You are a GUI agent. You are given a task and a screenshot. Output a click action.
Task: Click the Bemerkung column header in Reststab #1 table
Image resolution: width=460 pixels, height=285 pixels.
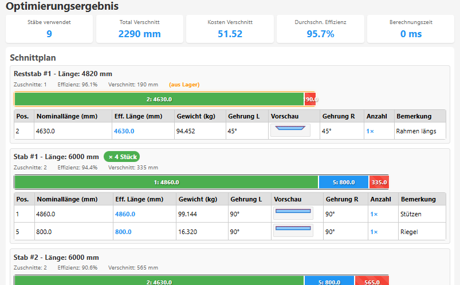(413, 116)
